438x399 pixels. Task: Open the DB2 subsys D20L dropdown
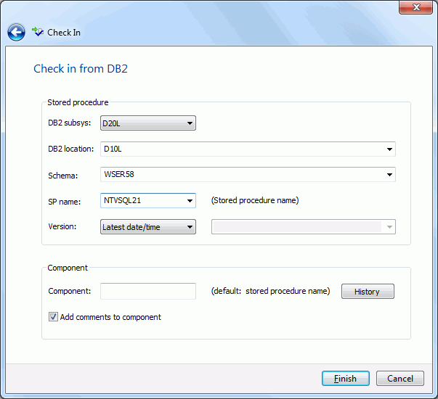click(x=148, y=123)
